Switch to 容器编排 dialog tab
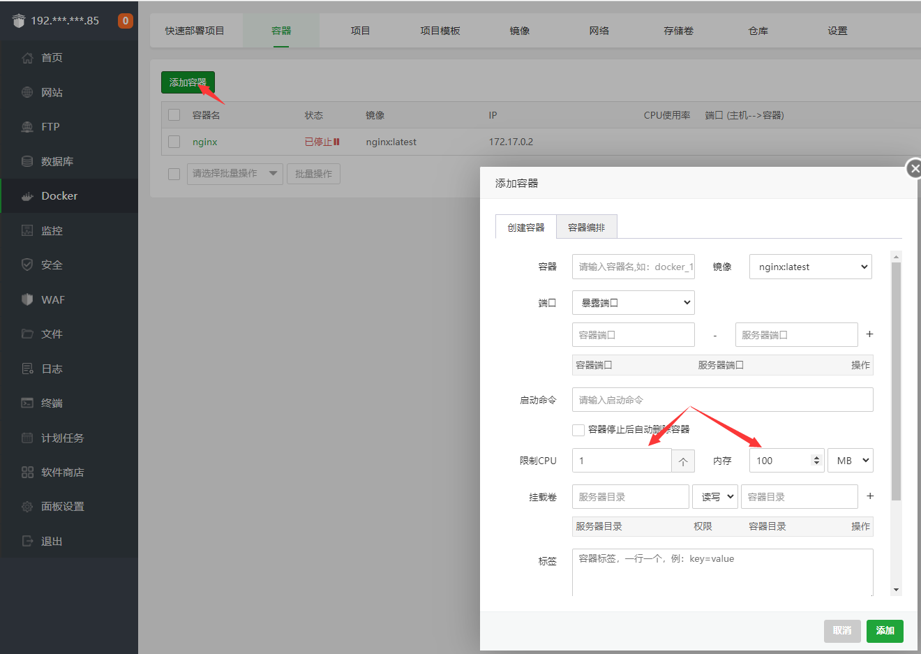The image size is (921, 654). pos(587,228)
